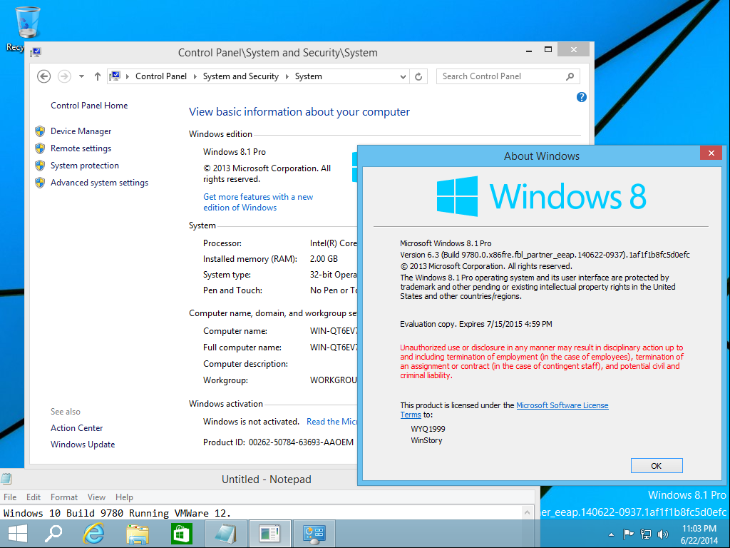Open the Action Center link under See also
The height and width of the screenshot is (548, 730).
[77, 428]
